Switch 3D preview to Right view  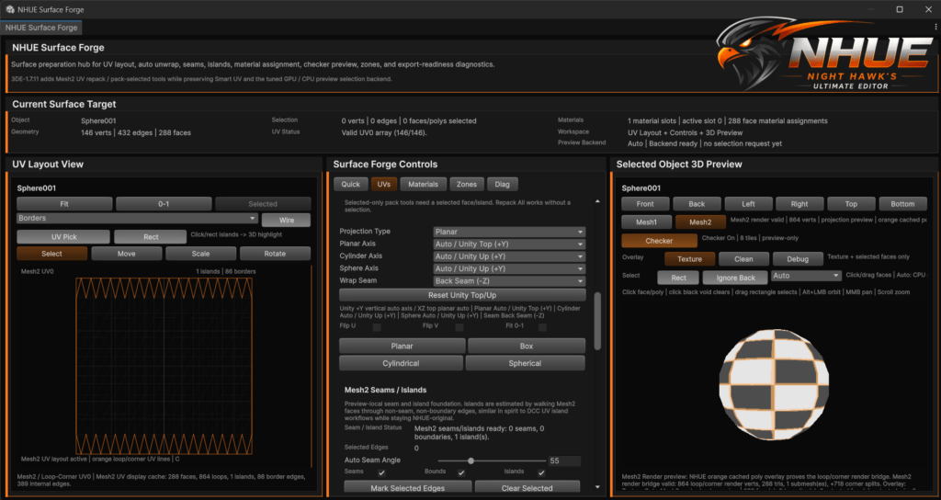(799, 204)
